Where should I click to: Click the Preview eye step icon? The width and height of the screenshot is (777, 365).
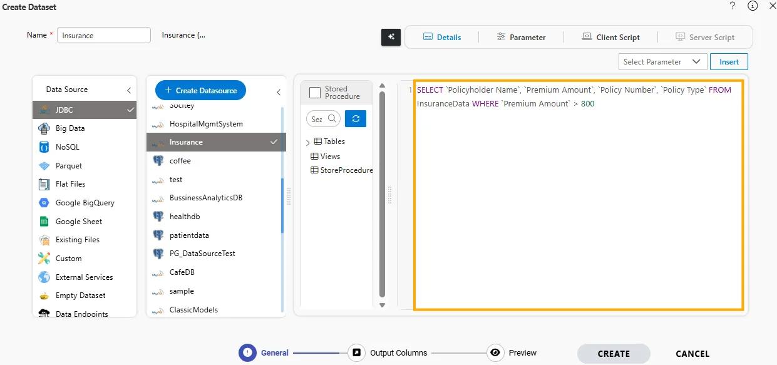[x=495, y=352]
